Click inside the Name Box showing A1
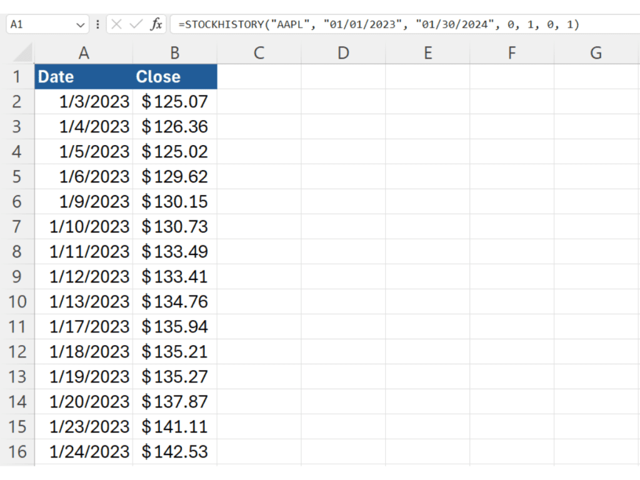The image size is (640, 480). pos(37,24)
